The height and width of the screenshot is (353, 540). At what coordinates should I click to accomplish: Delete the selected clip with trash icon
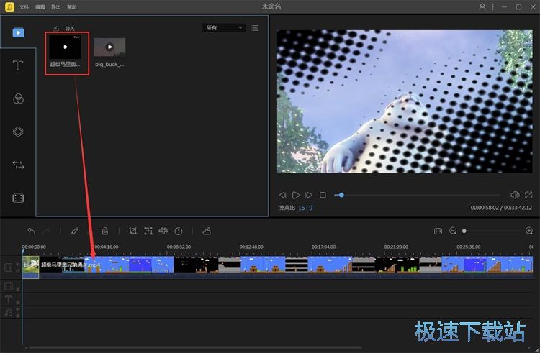click(x=105, y=231)
